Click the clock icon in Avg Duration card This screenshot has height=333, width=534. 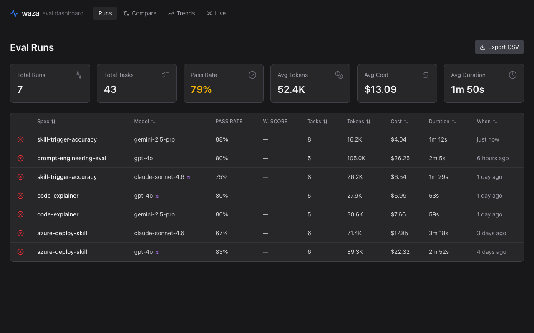coord(513,75)
